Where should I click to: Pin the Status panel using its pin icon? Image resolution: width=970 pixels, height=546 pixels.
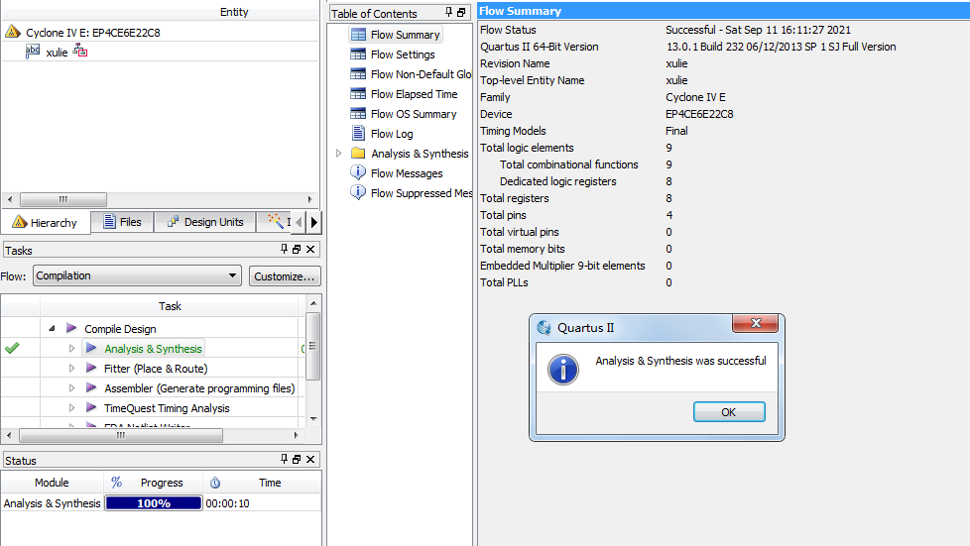(284, 460)
